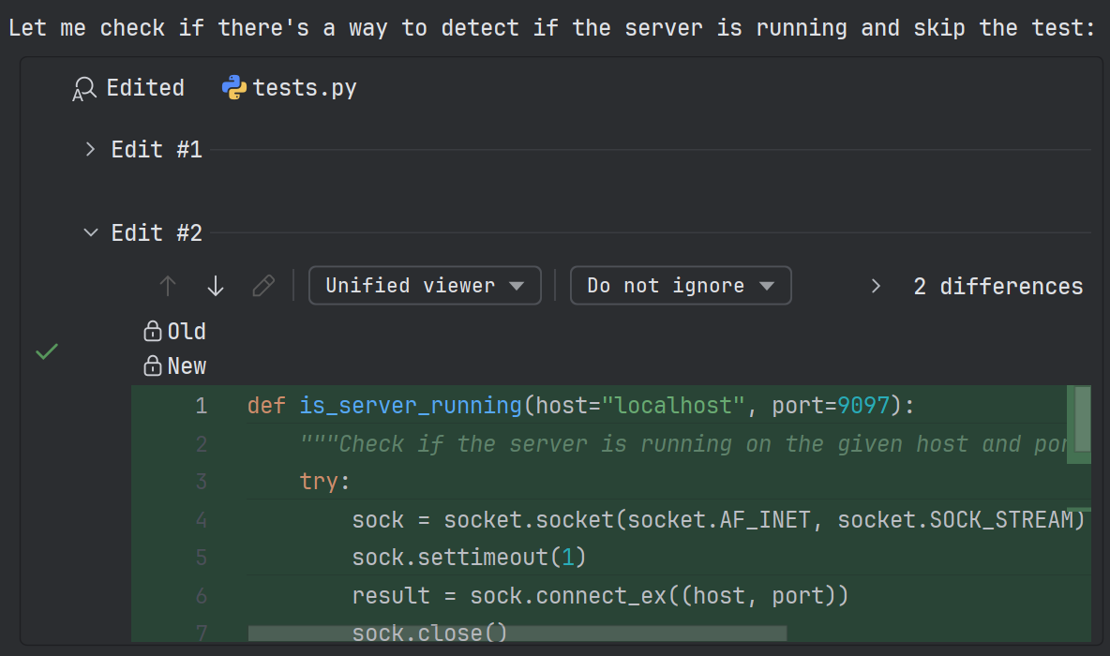The height and width of the screenshot is (656, 1110).
Task: Toggle the lock state of the Old revision
Action: 151,330
